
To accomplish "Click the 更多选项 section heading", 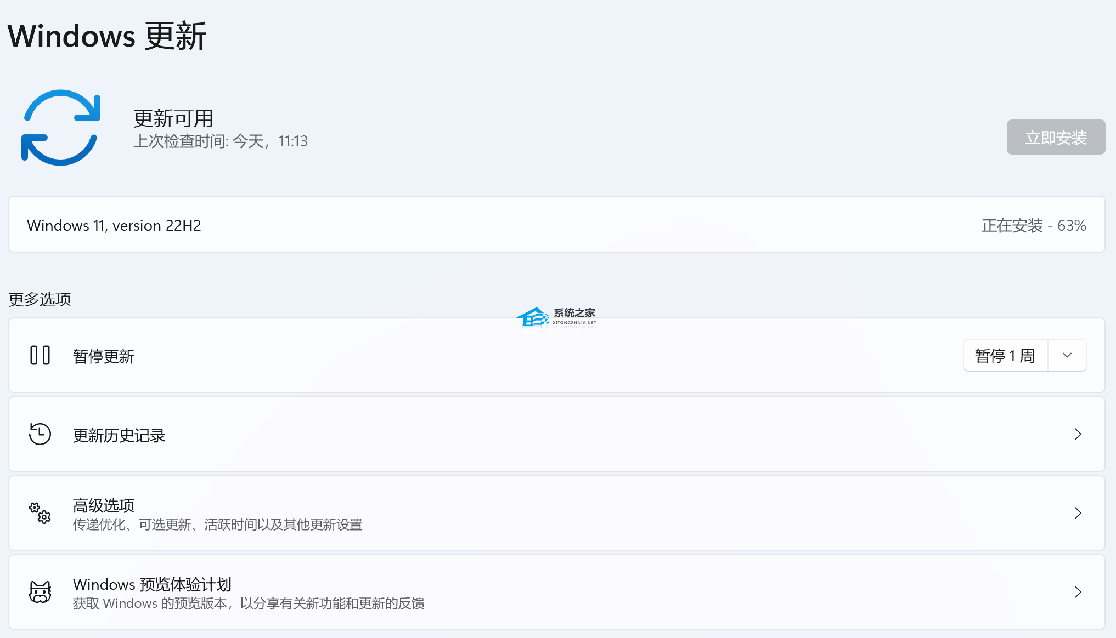I will 40,299.
